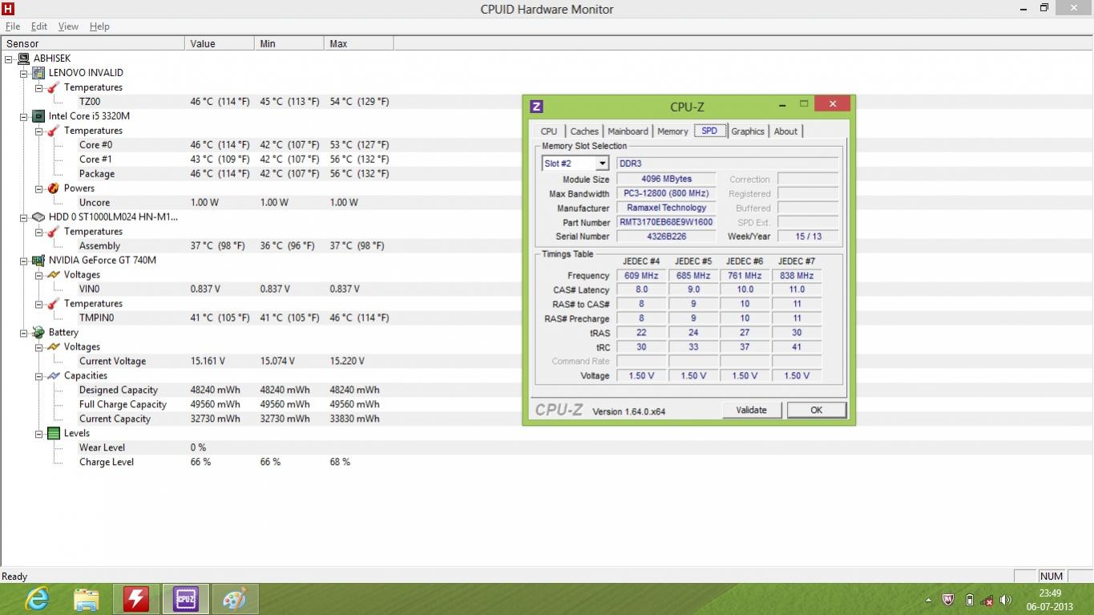
Task: Open the memory Slot #2 dropdown
Action: (602, 164)
